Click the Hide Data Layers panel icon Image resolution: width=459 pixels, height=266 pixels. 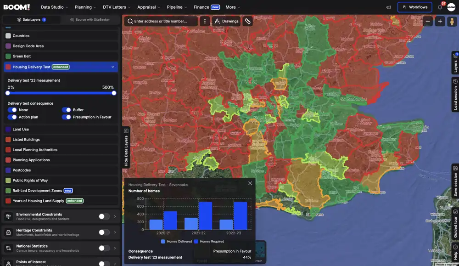click(126, 131)
